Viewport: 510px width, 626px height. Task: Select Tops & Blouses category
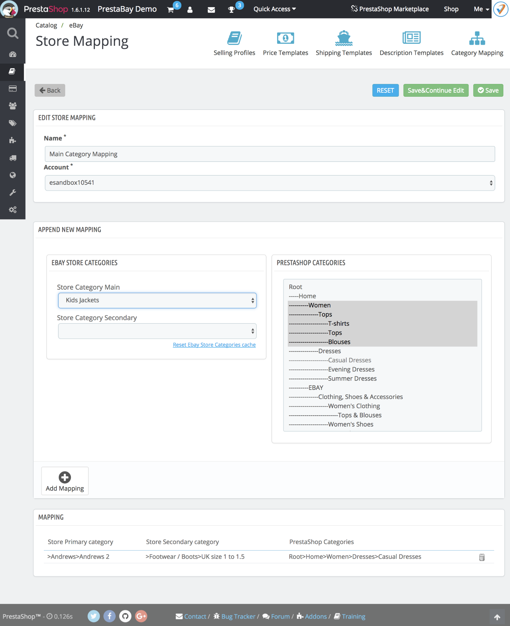pos(382,415)
